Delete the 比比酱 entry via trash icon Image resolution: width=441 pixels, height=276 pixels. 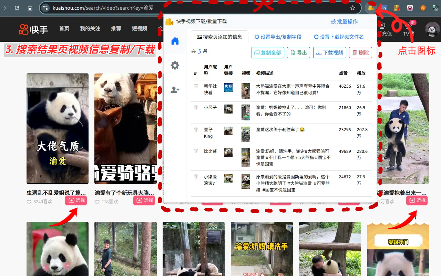[196, 151]
